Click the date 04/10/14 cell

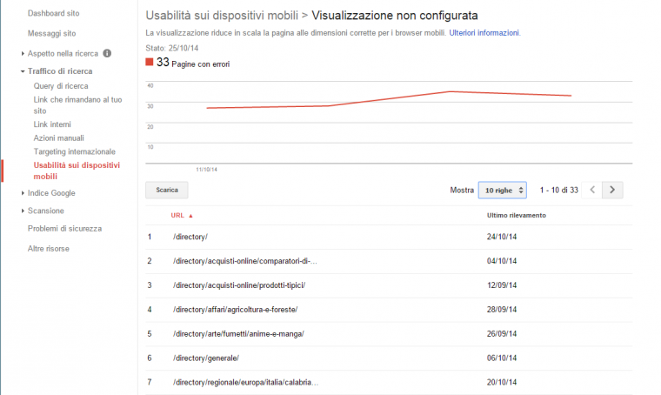[502, 261]
